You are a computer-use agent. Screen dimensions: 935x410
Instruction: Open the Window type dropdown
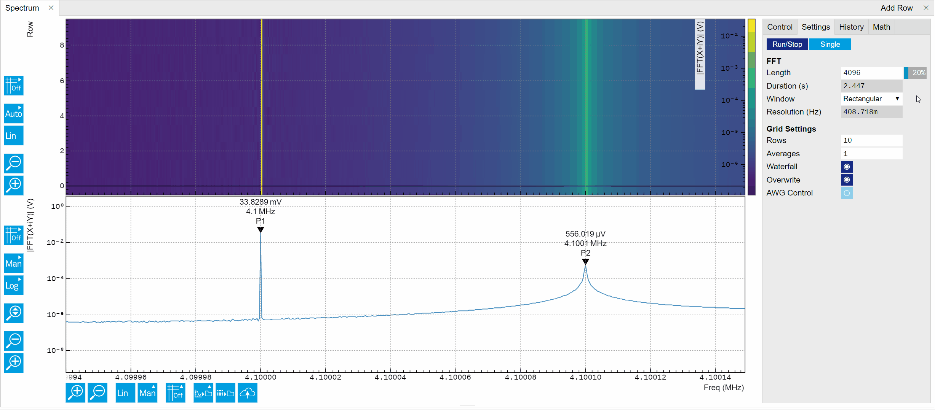coord(871,99)
